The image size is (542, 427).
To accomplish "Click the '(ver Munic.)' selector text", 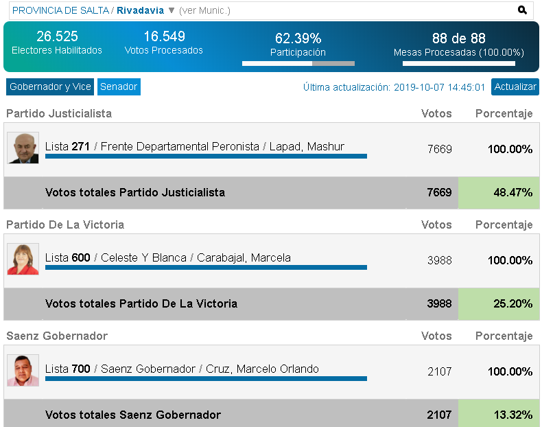I will click(x=204, y=10).
